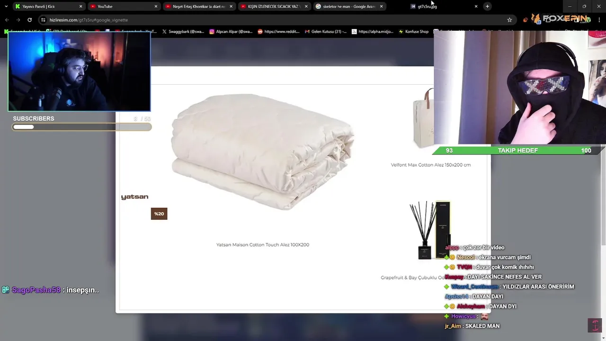
Task: Open Gelen Kutusu Gmail bookmark
Action: click(x=326, y=32)
